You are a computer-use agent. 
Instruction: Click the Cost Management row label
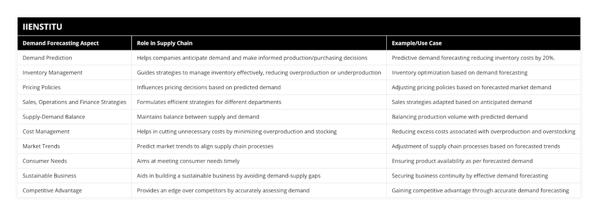pyautogui.click(x=46, y=131)
